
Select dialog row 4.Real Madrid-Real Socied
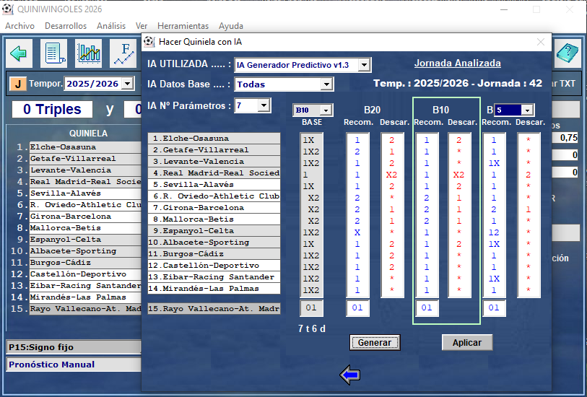click(214, 173)
